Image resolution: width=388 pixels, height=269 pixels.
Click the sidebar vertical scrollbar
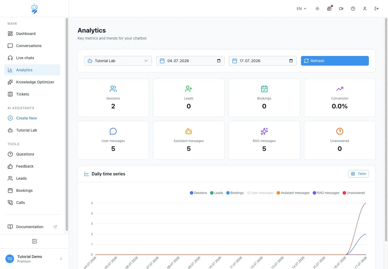pos(67,124)
